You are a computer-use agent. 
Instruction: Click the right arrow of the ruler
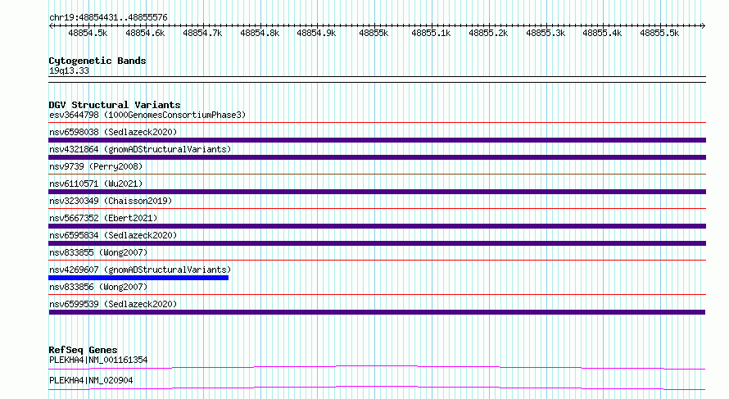(703, 25)
